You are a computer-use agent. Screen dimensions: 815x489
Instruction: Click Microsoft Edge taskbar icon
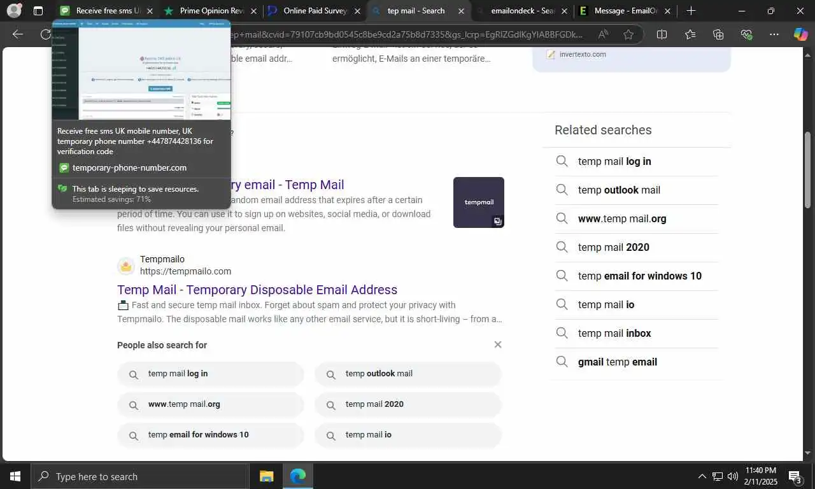pyautogui.click(x=298, y=476)
